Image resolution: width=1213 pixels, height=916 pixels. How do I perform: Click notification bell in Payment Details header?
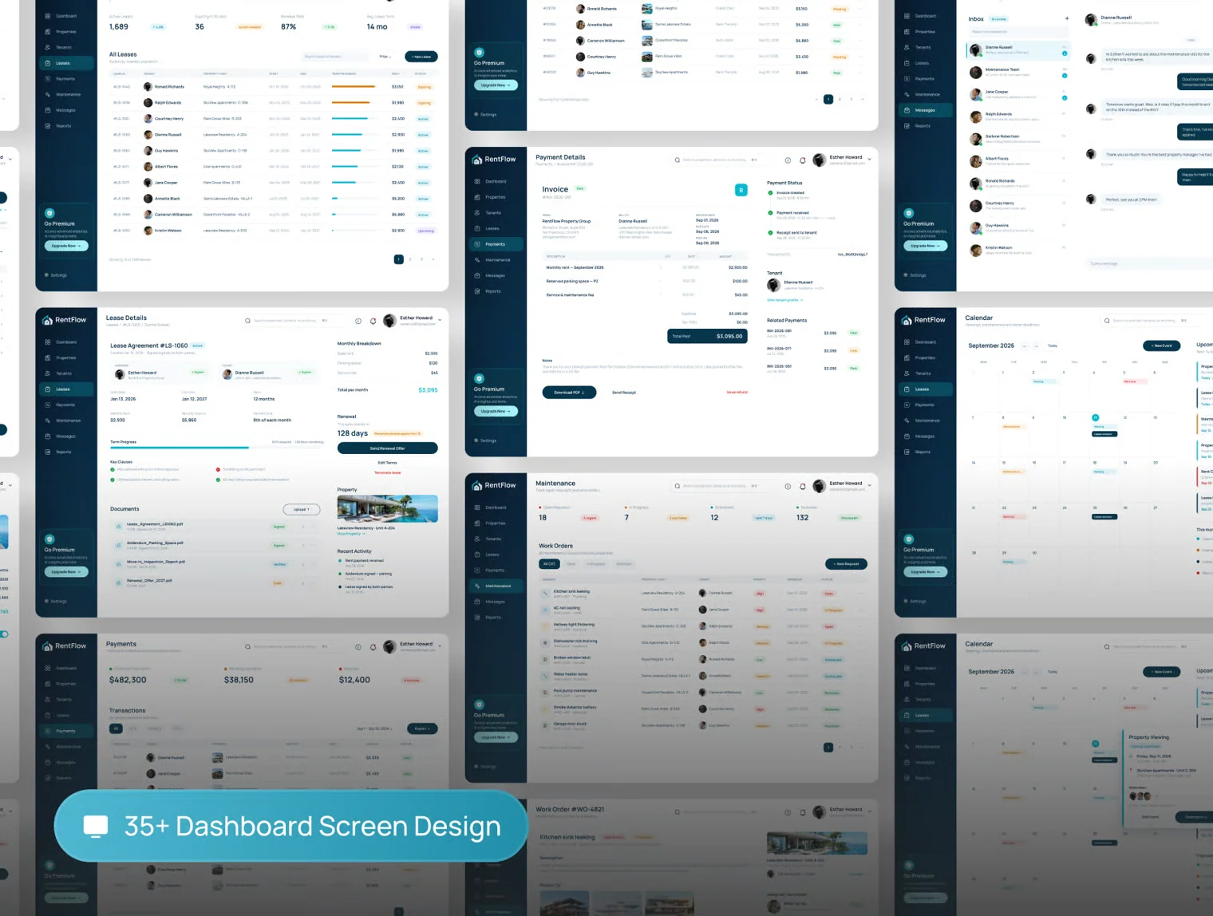tap(803, 160)
